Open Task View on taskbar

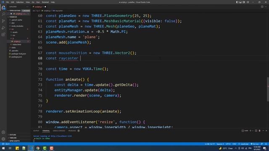(x=10, y=148)
